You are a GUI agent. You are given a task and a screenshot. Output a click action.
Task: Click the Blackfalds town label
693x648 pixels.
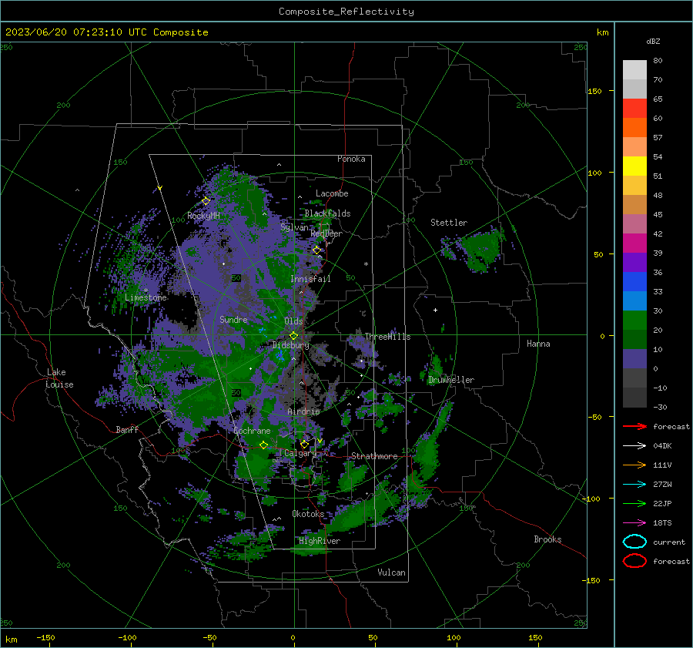tap(327, 213)
